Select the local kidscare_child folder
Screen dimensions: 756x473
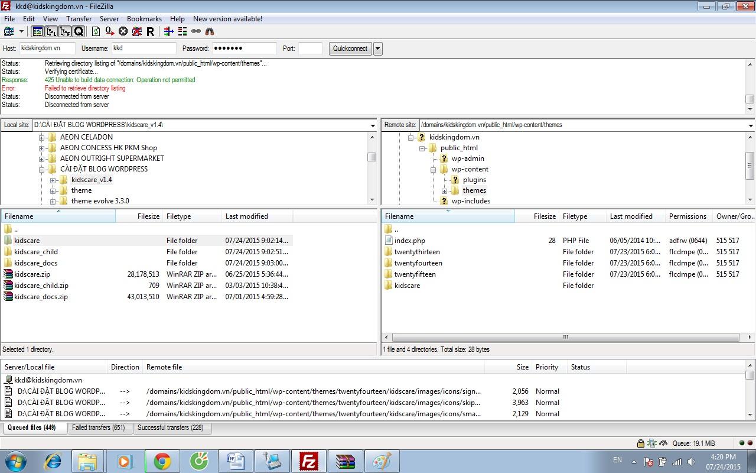click(36, 252)
